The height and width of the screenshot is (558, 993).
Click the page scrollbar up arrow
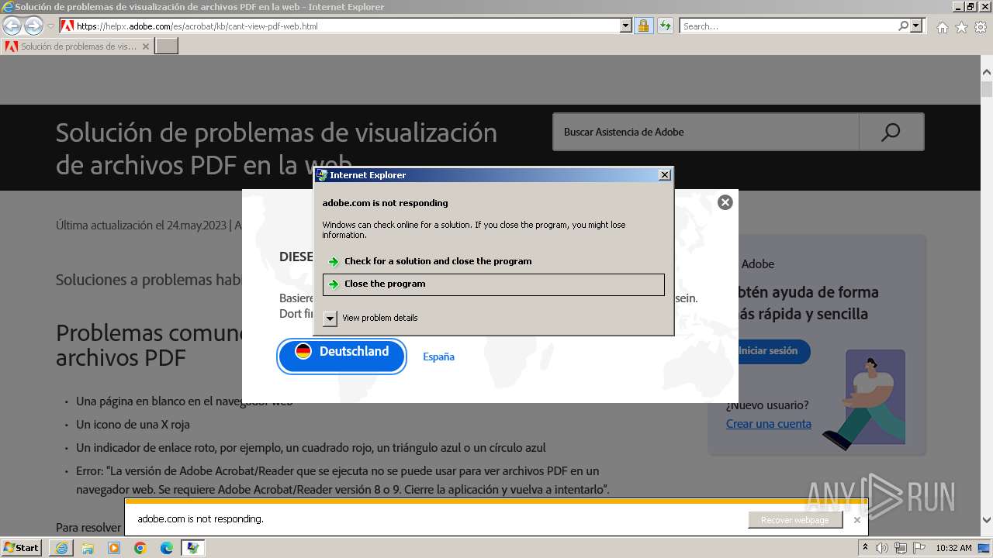tap(987, 71)
